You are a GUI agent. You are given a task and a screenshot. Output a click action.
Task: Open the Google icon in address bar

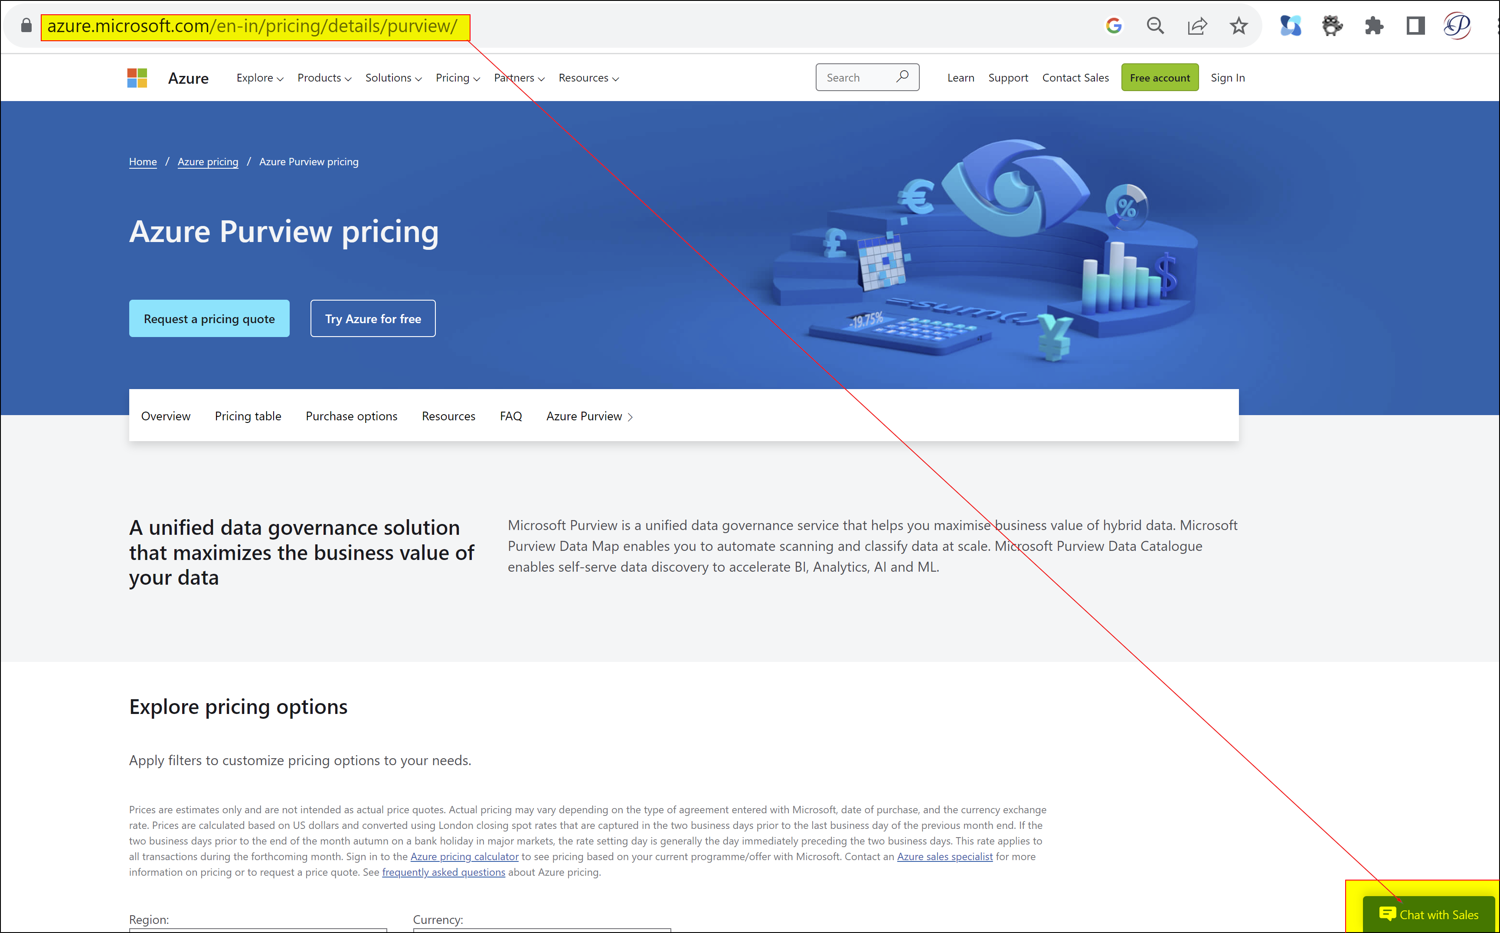pos(1113,25)
